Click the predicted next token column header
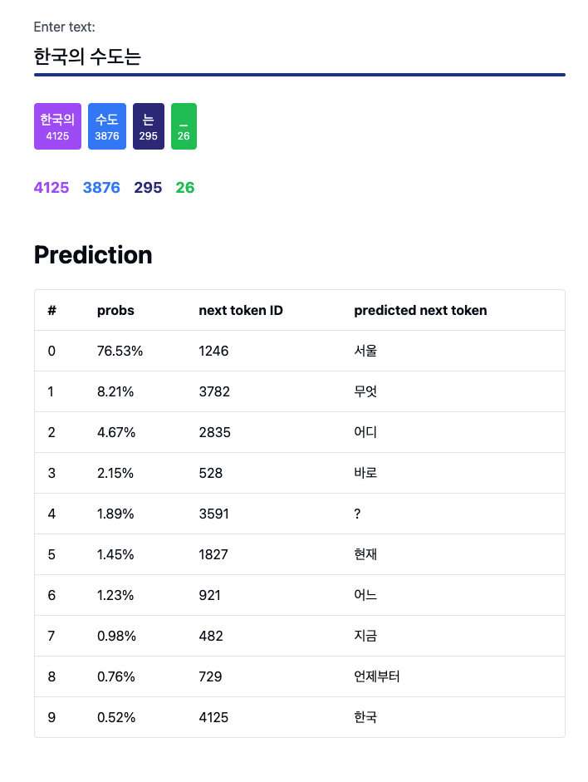588x782 pixels. click(x=420, y=310)
